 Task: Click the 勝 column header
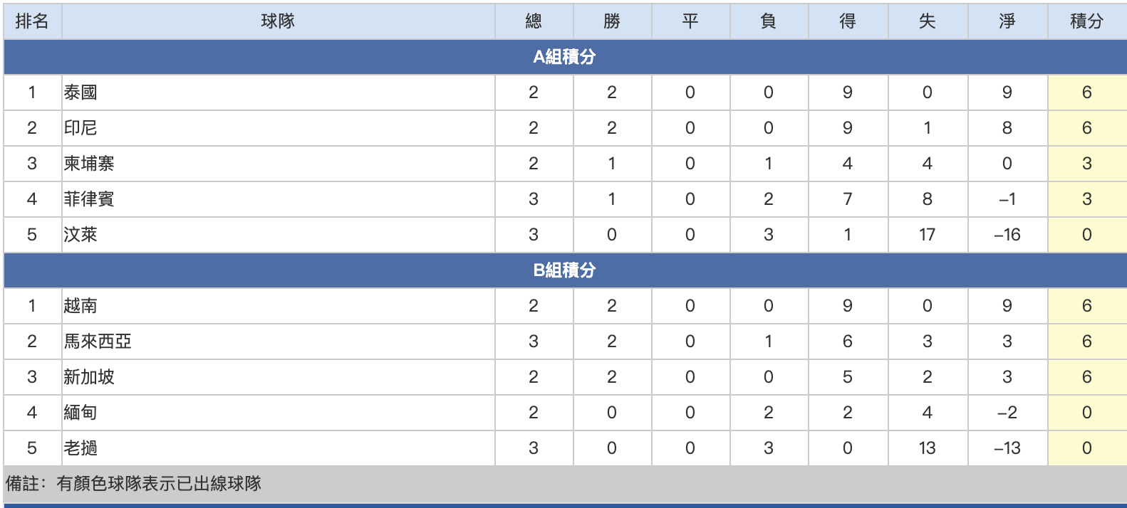[x=613, y=21]
